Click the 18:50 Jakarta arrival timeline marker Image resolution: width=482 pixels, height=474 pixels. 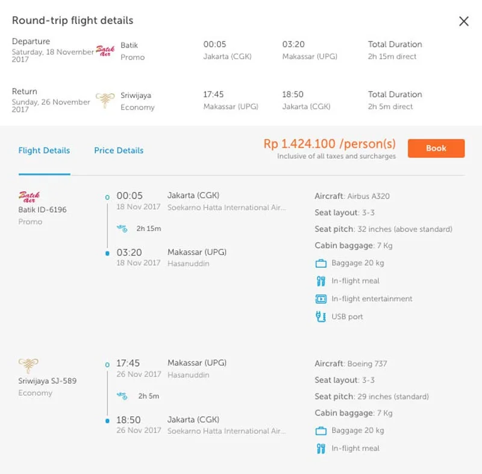pyautogui.click(x=107, y=421)
